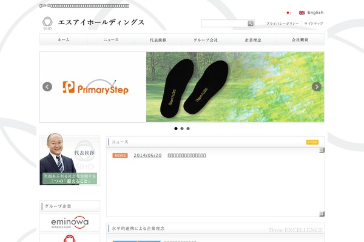Open the ニュース menu item
364x242 pixels.
coord(111,39)
